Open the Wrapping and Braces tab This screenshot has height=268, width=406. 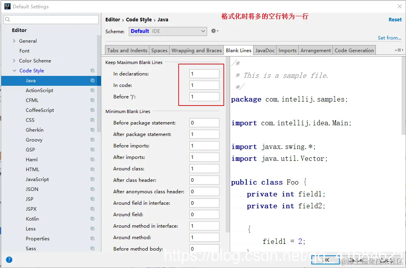[196, 50]
